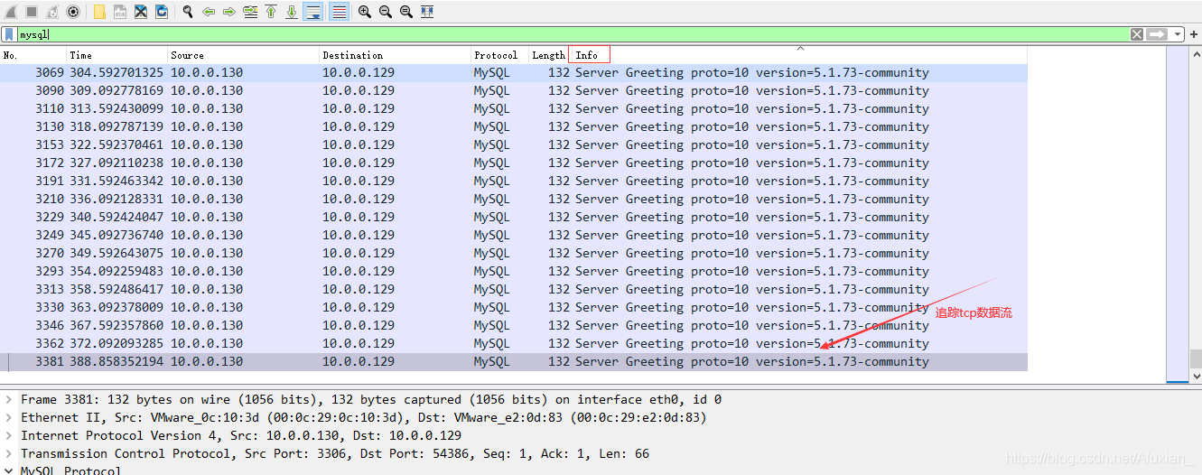Select packet number 3069
The height and width of the screenshot is (475, 1202).
(x=514, y=73)
